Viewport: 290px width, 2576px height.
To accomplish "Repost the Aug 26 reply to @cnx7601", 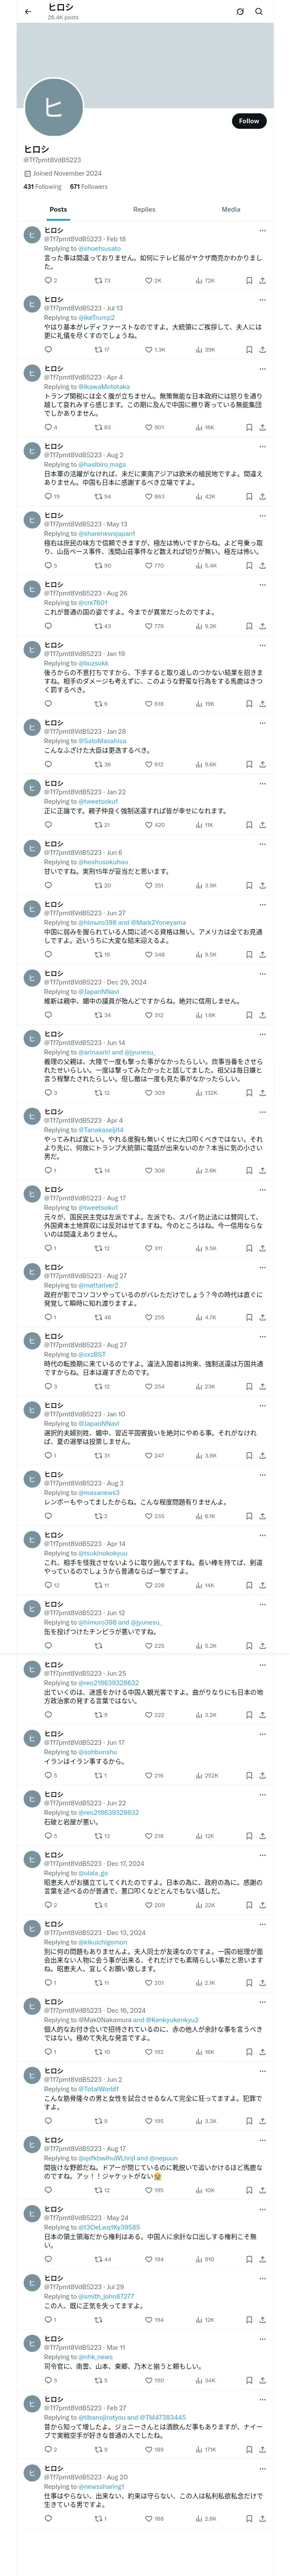I will (x=98, y=626).
